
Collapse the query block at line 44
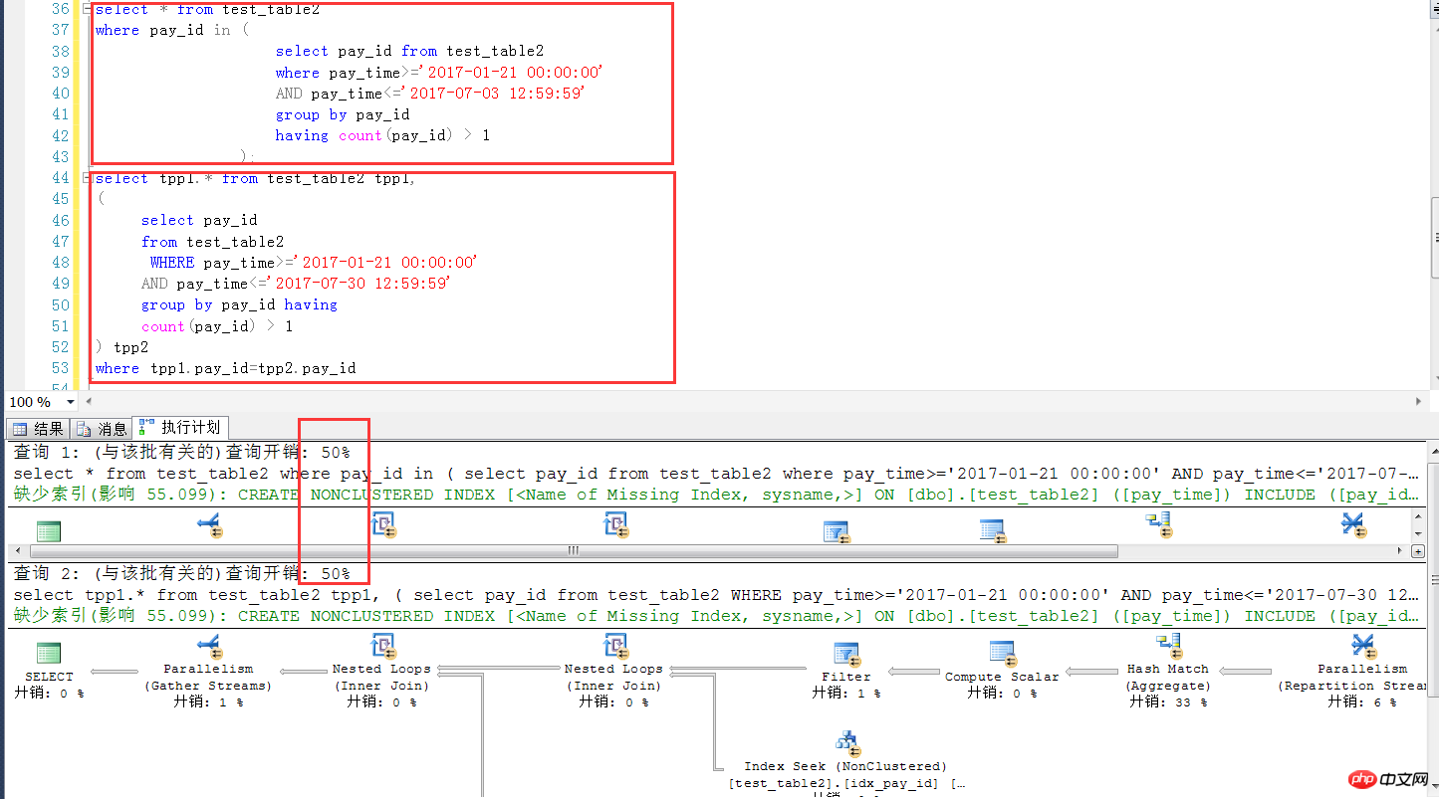(87, 179)
